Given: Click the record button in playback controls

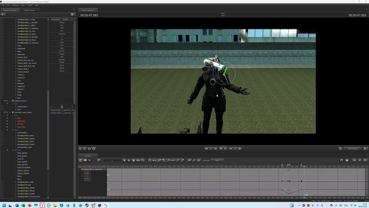Looking at the screenshot, I should [221, 148].
